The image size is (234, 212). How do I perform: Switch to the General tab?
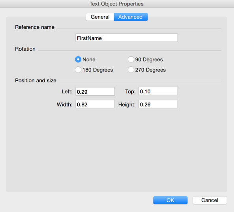coord(100,17)
